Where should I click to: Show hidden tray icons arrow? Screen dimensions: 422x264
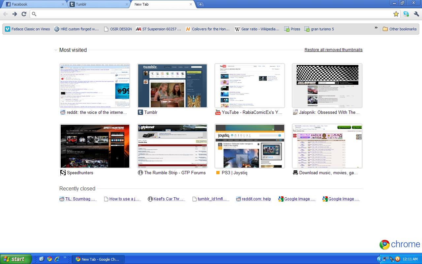point(379,259)
